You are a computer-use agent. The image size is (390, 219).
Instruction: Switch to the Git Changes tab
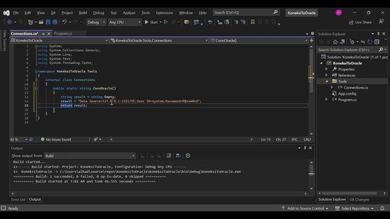[359, 200]
